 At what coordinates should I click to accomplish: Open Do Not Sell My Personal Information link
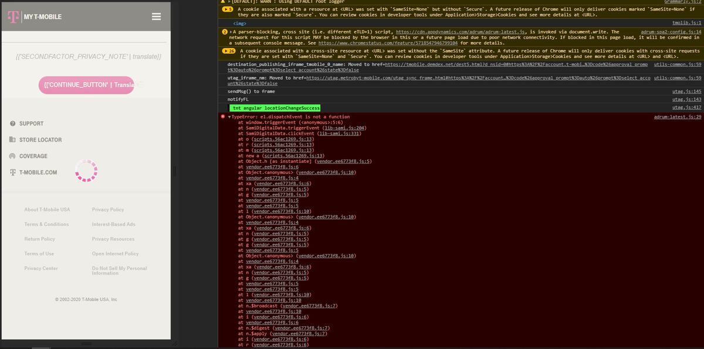(120, 271)
